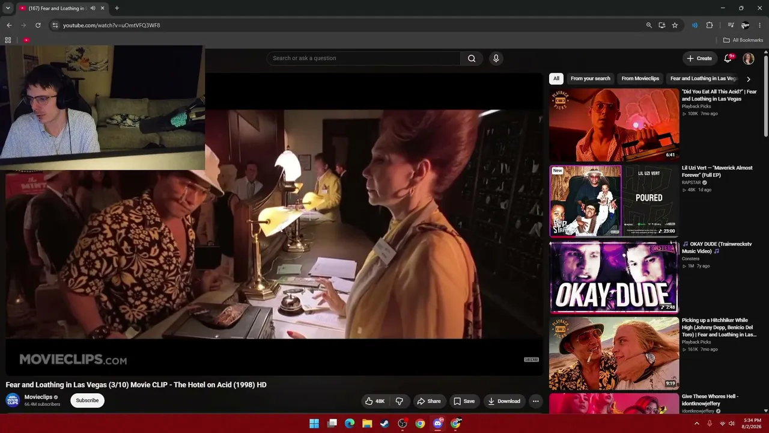
Task: Open the YouTube account avatar menu
Action: [749, 58]
